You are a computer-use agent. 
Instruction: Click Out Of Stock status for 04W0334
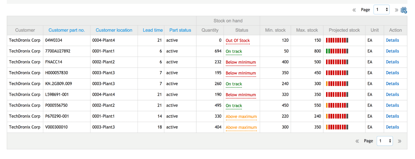tap(238, 41)
